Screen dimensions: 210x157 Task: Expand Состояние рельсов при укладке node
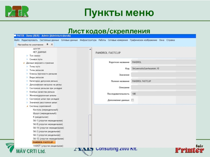pyautogui.click(x=27, y=88)
